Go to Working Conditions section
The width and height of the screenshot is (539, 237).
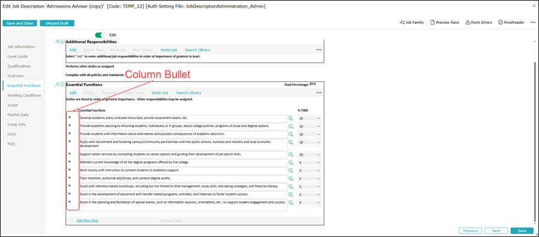point(24,95)
